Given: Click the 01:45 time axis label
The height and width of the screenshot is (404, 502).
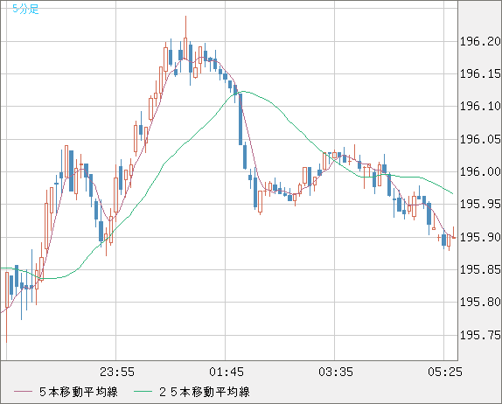Looking at the screenshot, I should click(x=227, y=372).
